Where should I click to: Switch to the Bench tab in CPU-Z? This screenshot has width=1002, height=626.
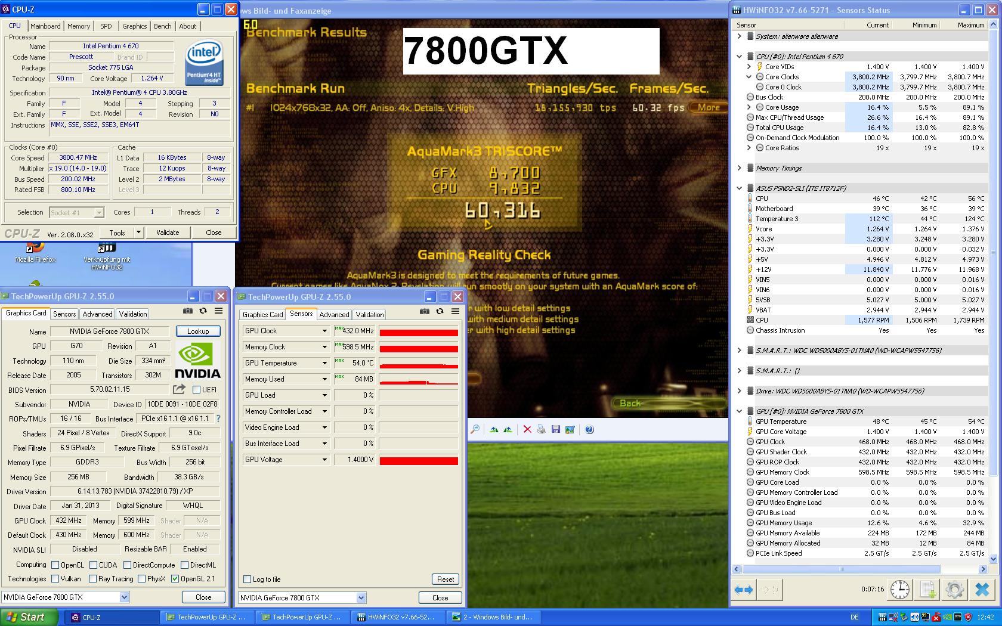[162, 26]
